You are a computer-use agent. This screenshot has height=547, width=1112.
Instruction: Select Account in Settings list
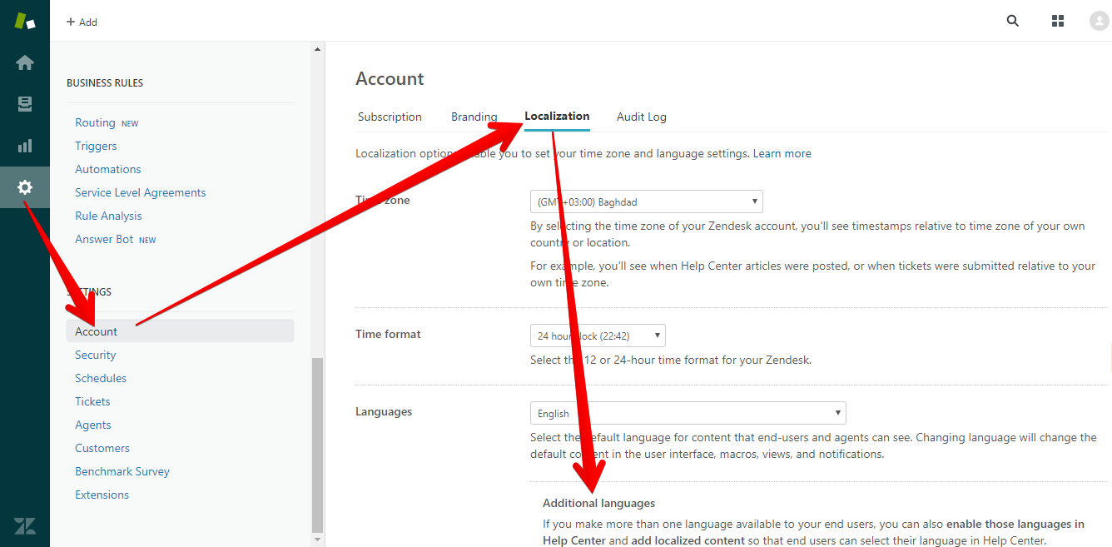tap(180, 331)
